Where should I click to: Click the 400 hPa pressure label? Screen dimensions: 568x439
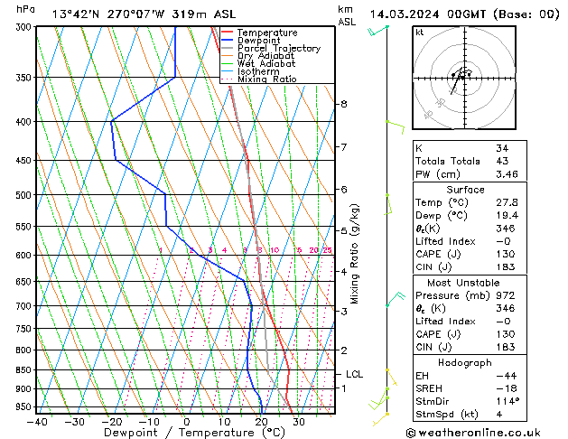pos(25,122)
